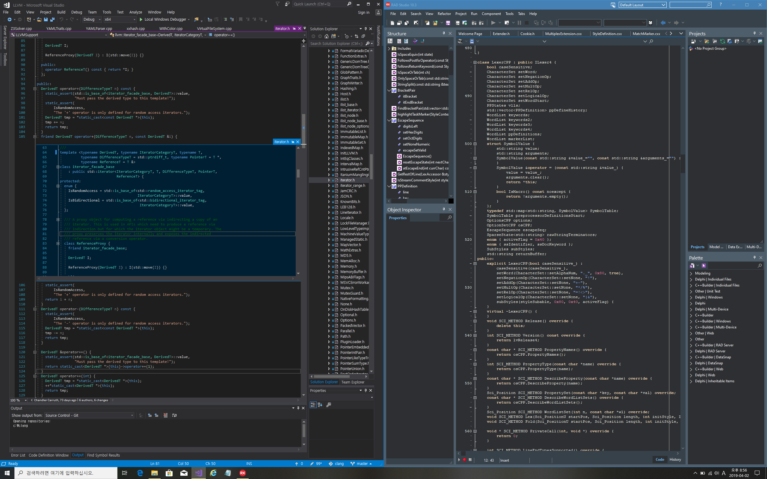The height and width of the screenshot is (479, 767).
Task: Click Save All icon in Visual Studio toolbar
Action: [x=52, y=20]
